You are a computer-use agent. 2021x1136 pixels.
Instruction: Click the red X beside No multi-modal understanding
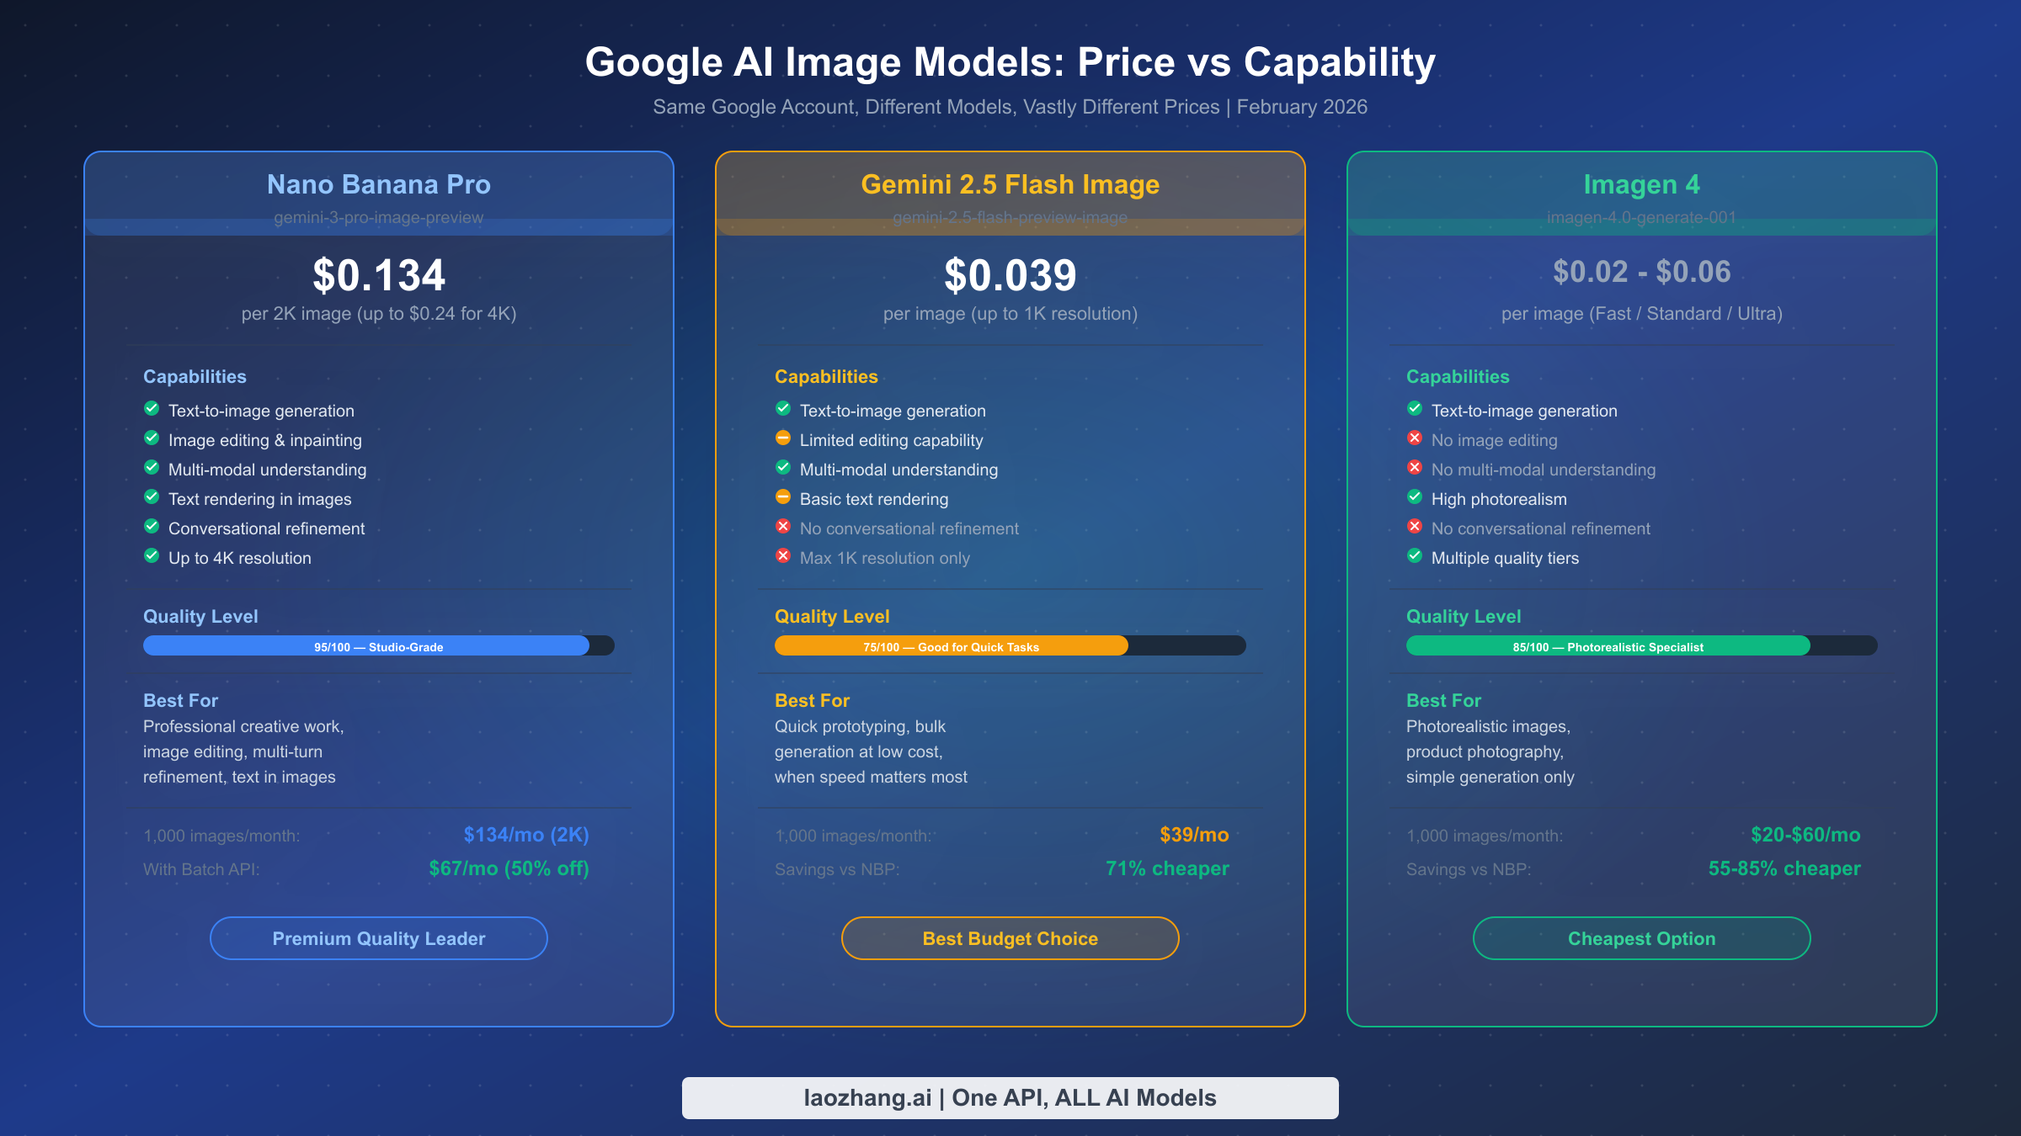(1415, 468)
